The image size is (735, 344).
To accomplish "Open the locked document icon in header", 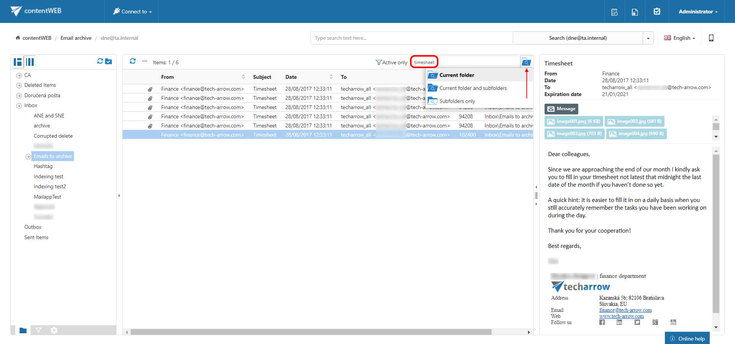I will 635,12.
